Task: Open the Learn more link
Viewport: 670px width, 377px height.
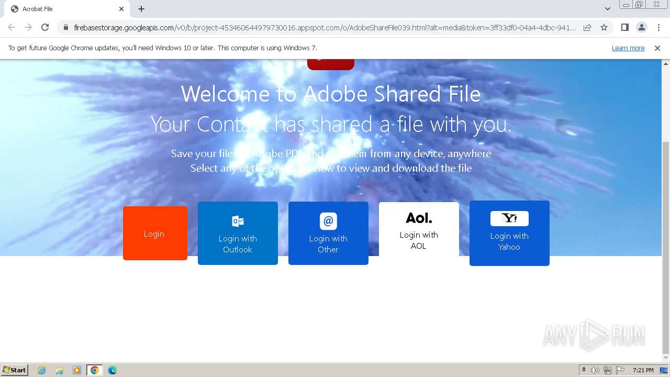Action: click(x=628, y=48)
